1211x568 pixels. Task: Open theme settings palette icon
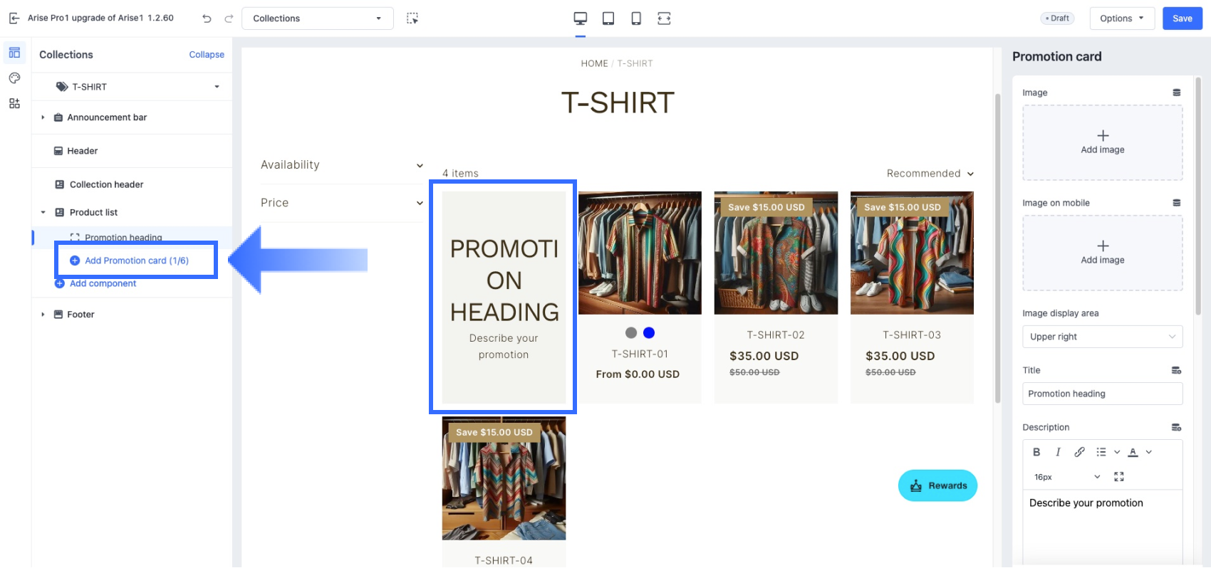coord(14,78)
